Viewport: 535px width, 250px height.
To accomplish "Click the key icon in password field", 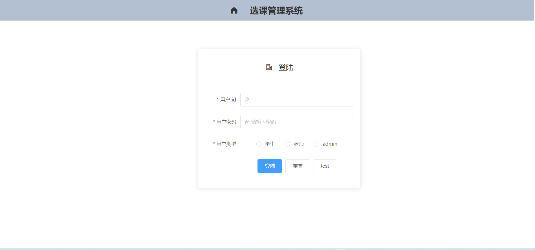I will click(247, 122).
